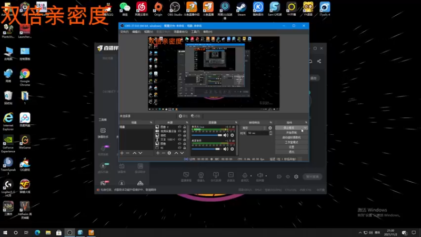The width and height of the screenshot is (421, 237).
Task: Click the 设置 settings button in OBS controls
Action: pos(292,147)
